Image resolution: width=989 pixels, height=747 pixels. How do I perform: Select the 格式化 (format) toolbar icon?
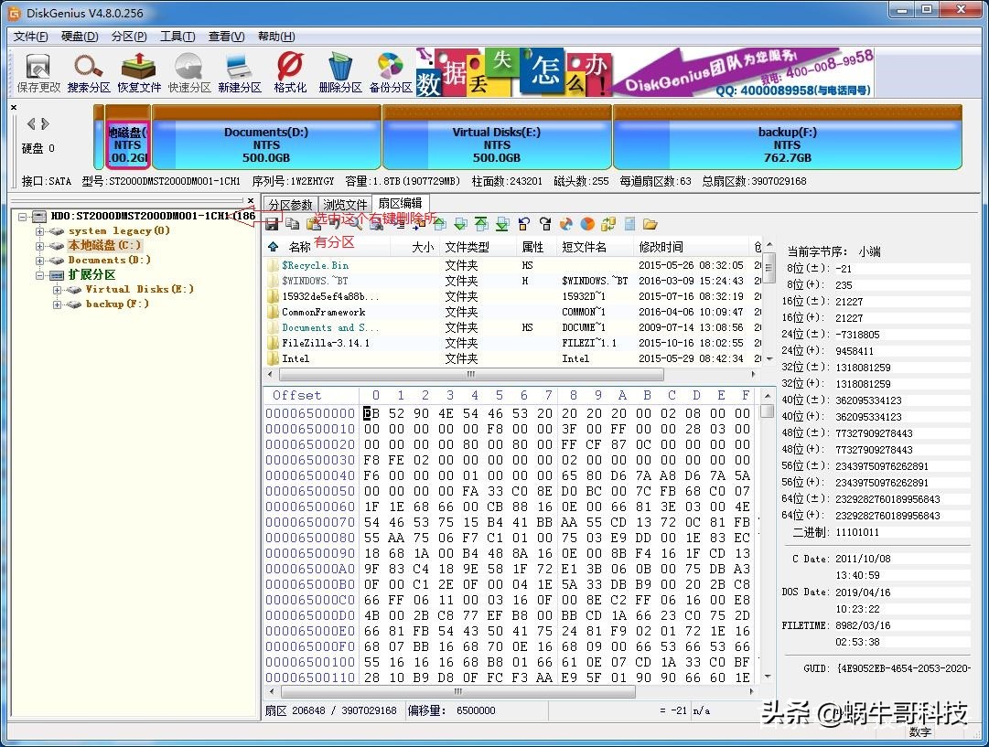[290, 71]
